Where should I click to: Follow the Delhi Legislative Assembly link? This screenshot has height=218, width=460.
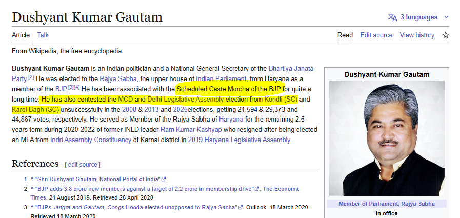coord(186,100)
